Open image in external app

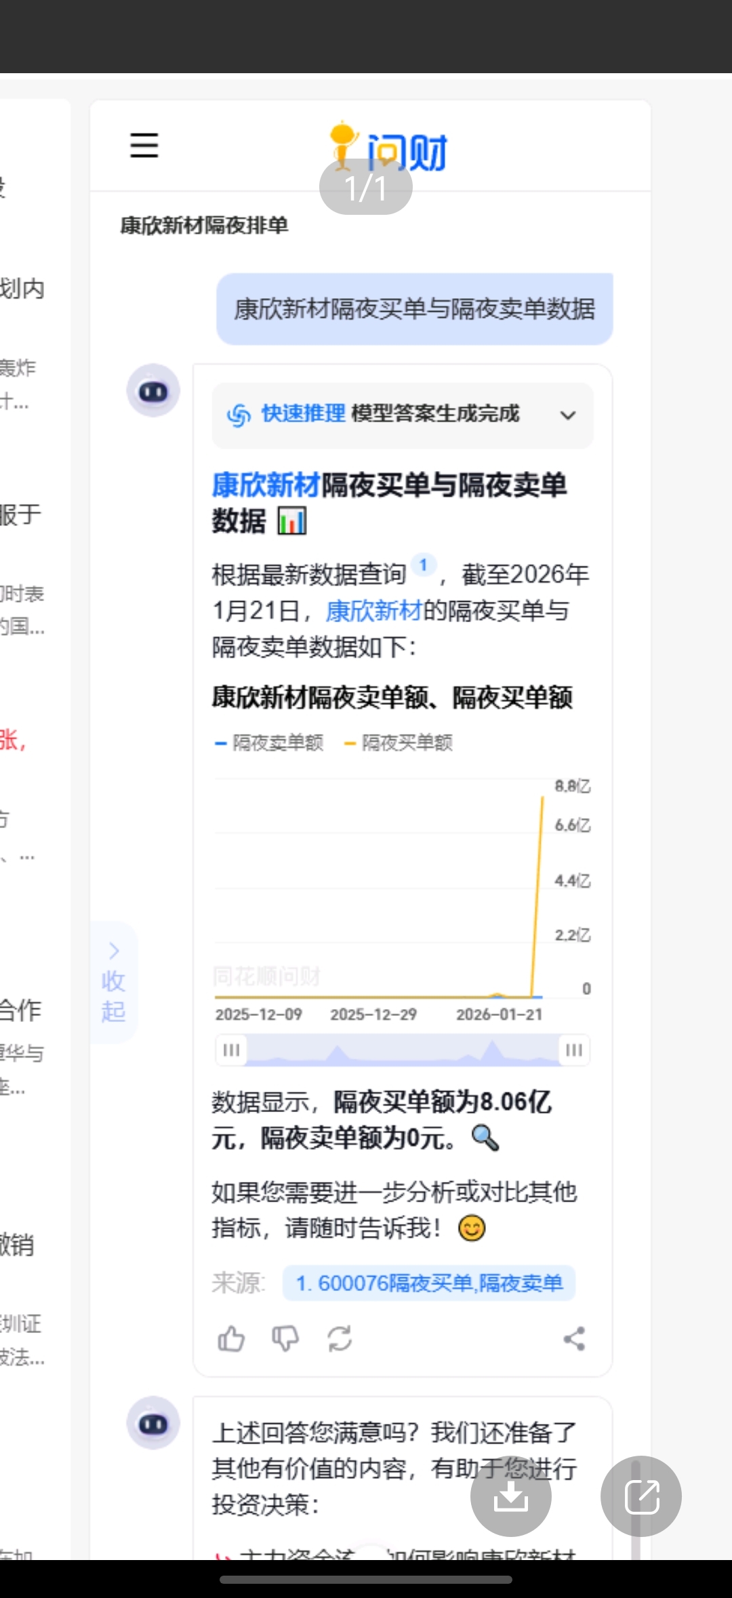[641, 1496]
